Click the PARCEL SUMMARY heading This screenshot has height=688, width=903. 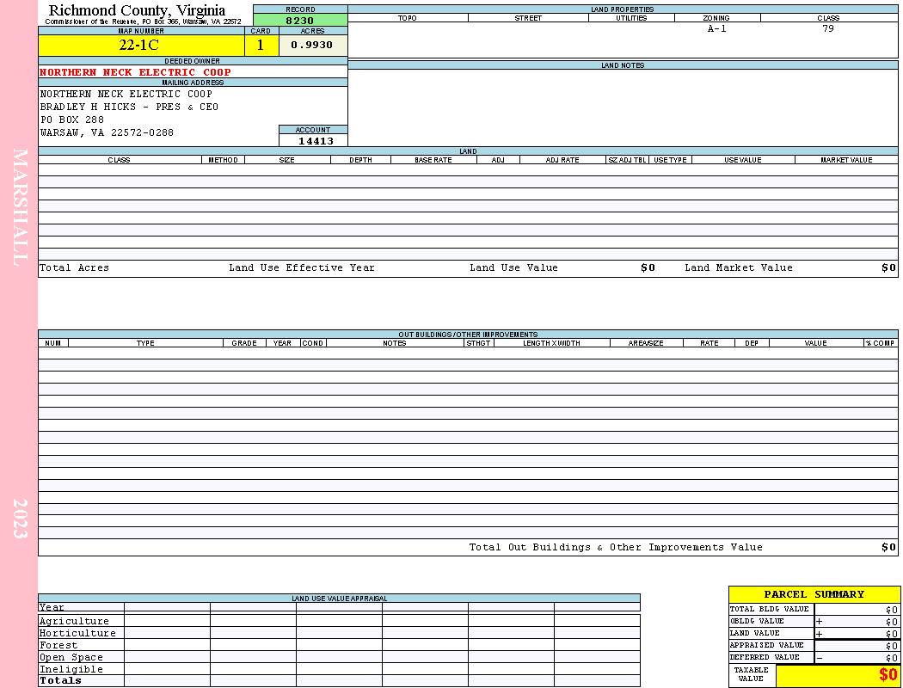coord(814,594)
